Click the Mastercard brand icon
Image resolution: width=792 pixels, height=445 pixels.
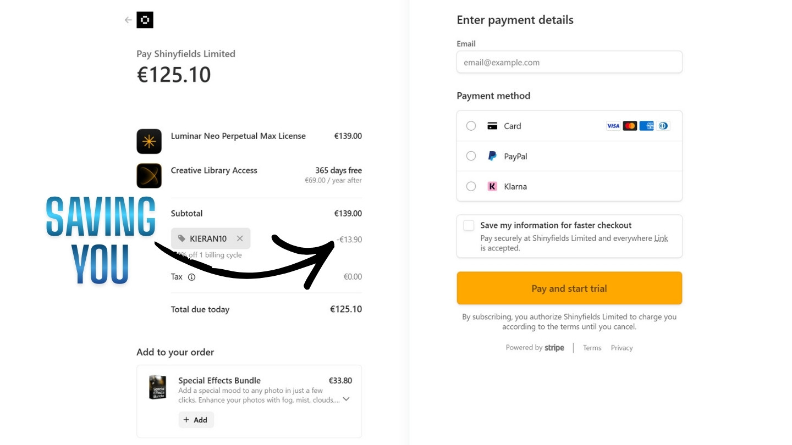click(630, 126)
